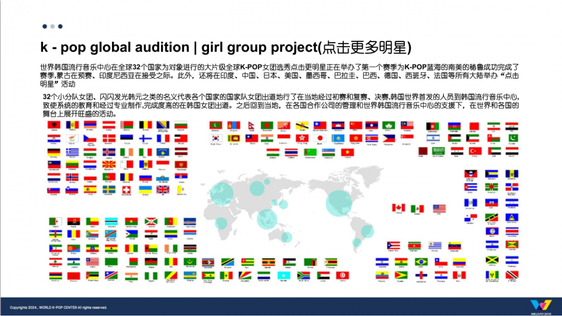Select the United States flag

tap(439, 208)
